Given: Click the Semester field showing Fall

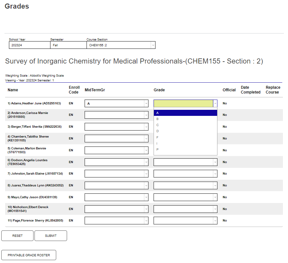Looking at the screenshot, I should click(x=68, y=45).
